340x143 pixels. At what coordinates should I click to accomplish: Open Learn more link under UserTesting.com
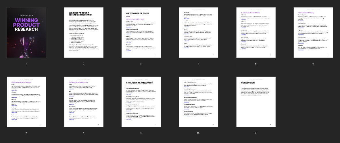tap(301, 21)
